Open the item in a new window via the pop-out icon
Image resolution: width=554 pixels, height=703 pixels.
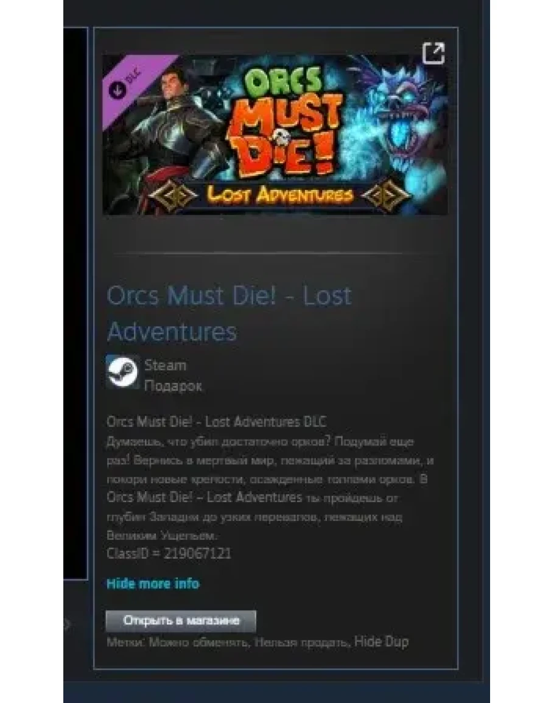pyautogui.click(x=433, y=54)
